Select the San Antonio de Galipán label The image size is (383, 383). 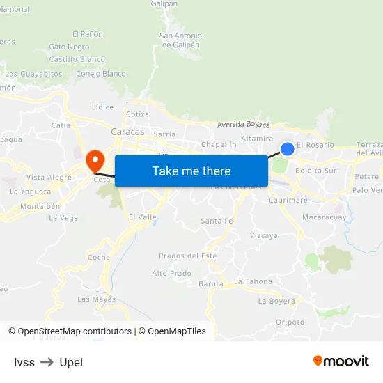(x=181, y=40)
